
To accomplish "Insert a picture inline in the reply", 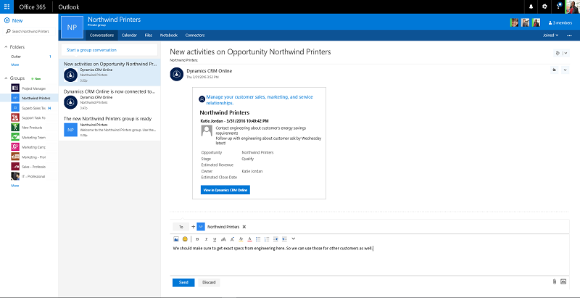I will pos(176,239).
